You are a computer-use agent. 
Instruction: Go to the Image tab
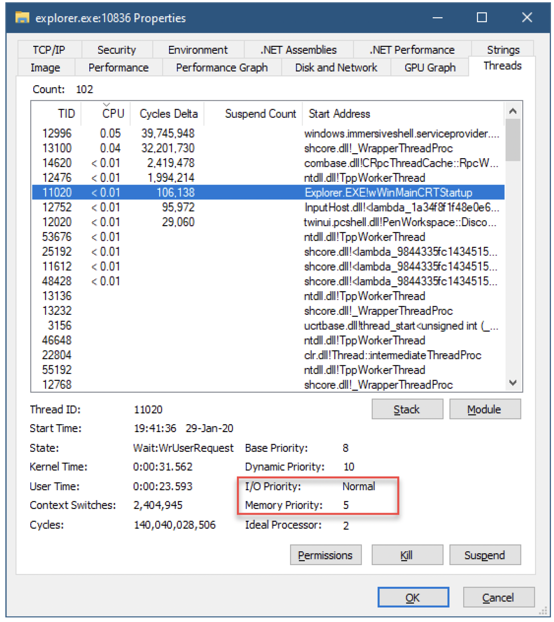45,68
